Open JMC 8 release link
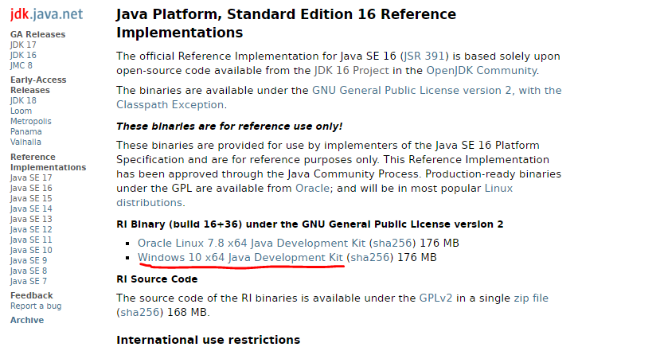 [21, 65]
